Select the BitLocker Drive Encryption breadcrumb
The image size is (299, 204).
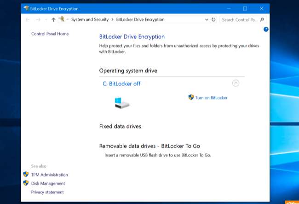click(140, 20)
